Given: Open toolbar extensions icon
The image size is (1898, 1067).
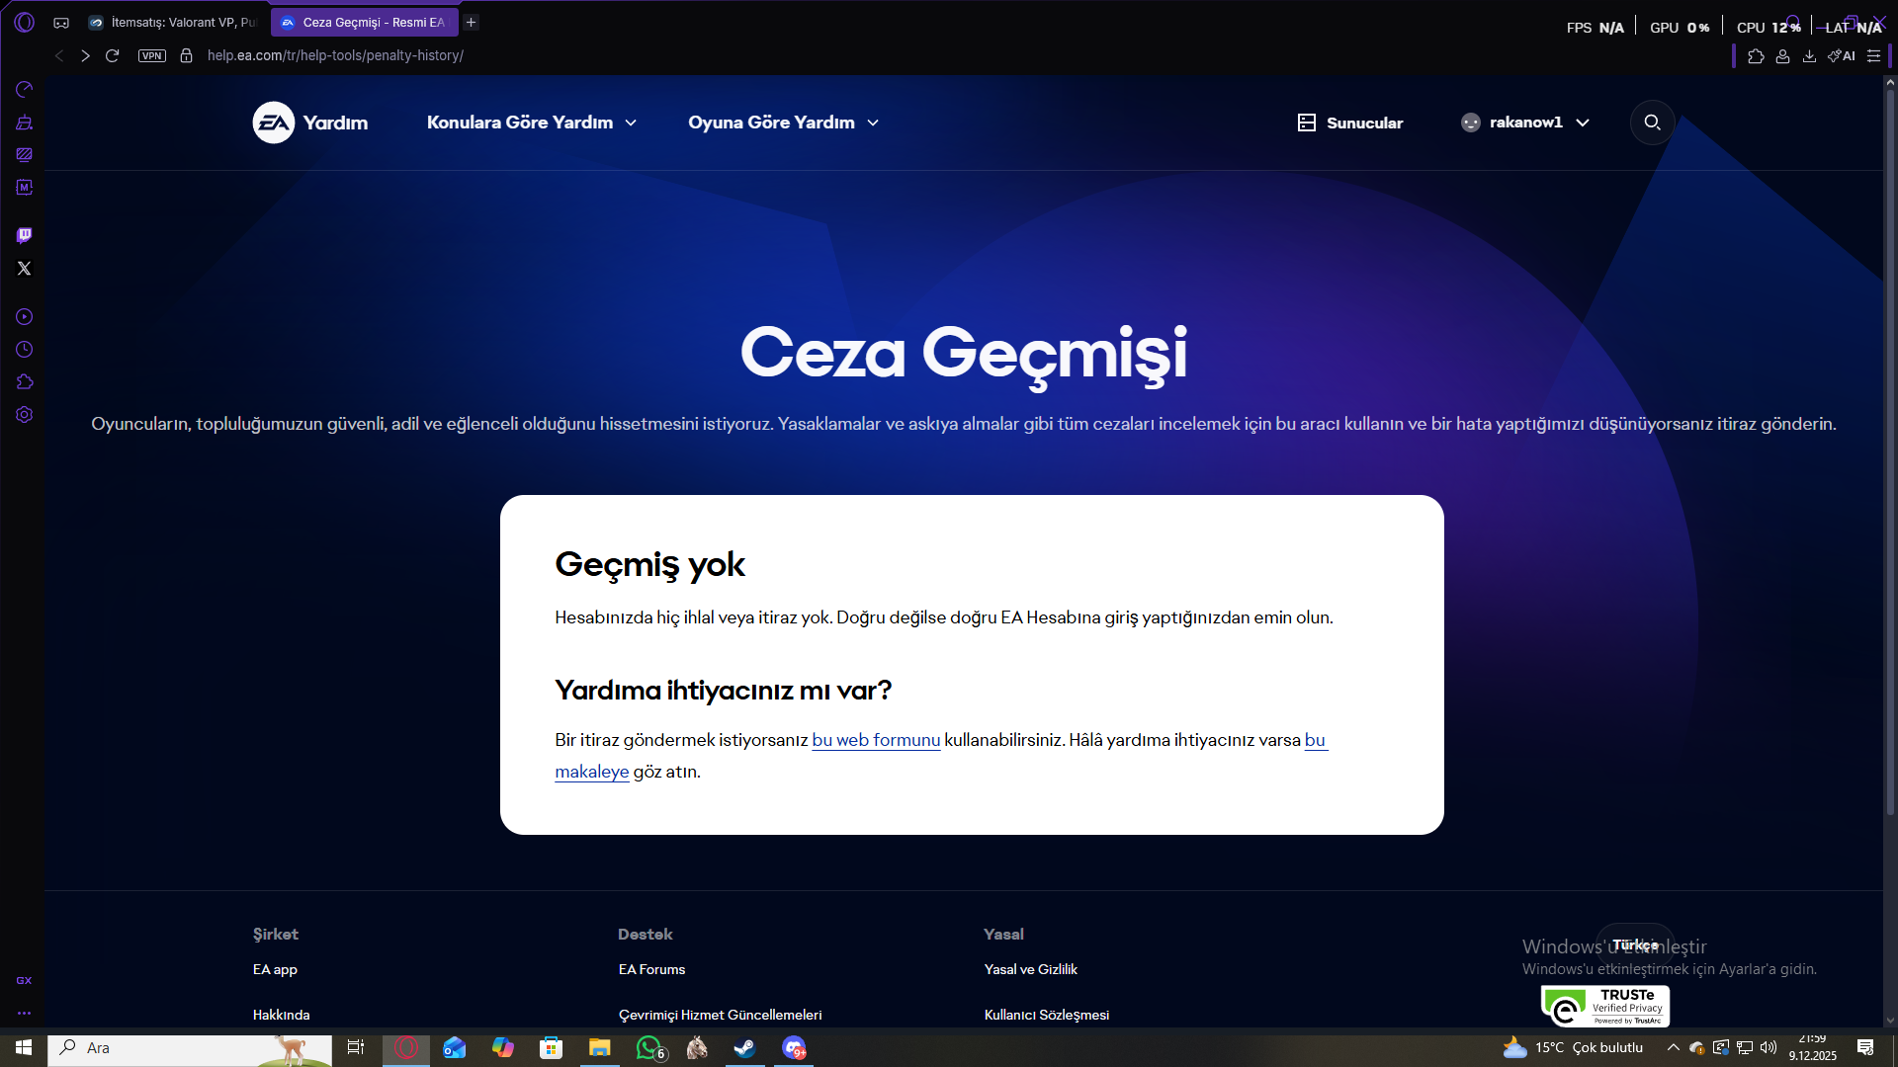Looking at the screenshot, I should point(1756,56).
